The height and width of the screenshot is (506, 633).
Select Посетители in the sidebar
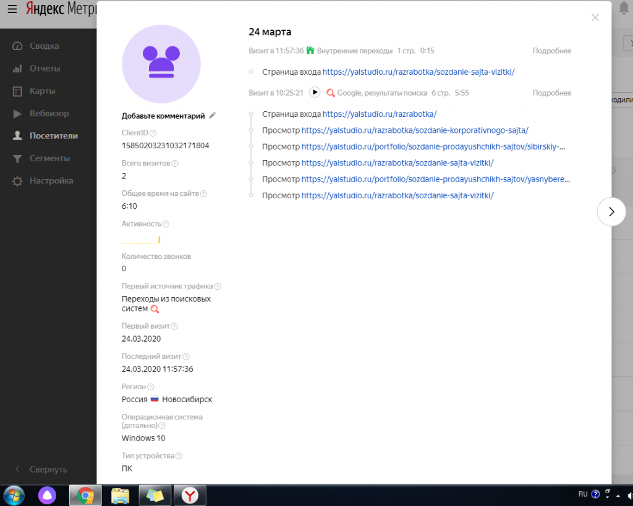tap(54, 136)
